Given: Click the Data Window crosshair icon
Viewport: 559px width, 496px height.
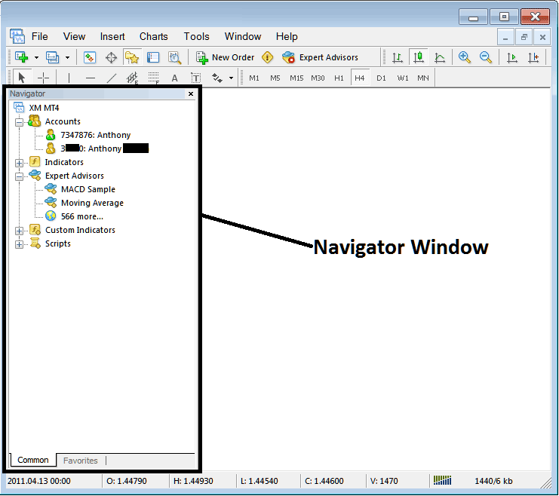Looking at the screenshot, I should pyautogui.click(x=111, y=57).
